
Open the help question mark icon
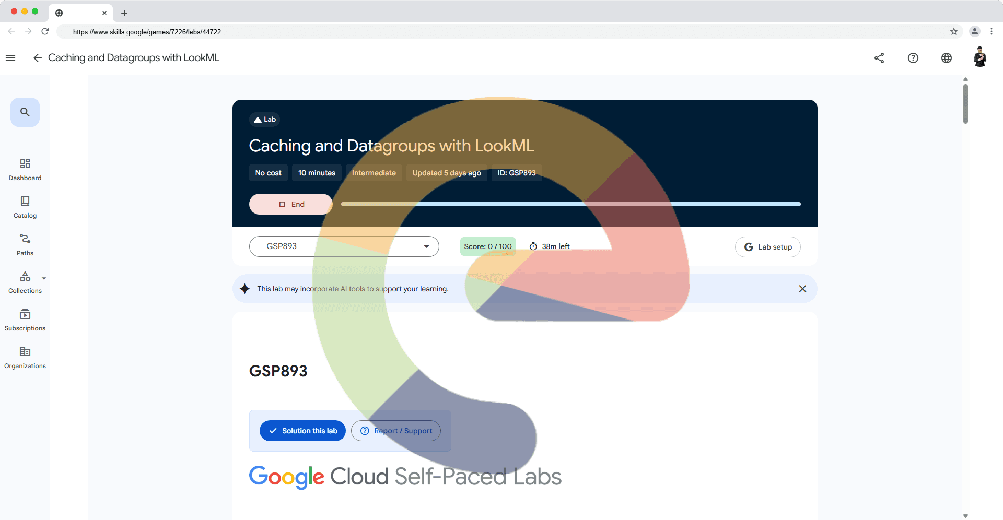[x=913, y=58]
